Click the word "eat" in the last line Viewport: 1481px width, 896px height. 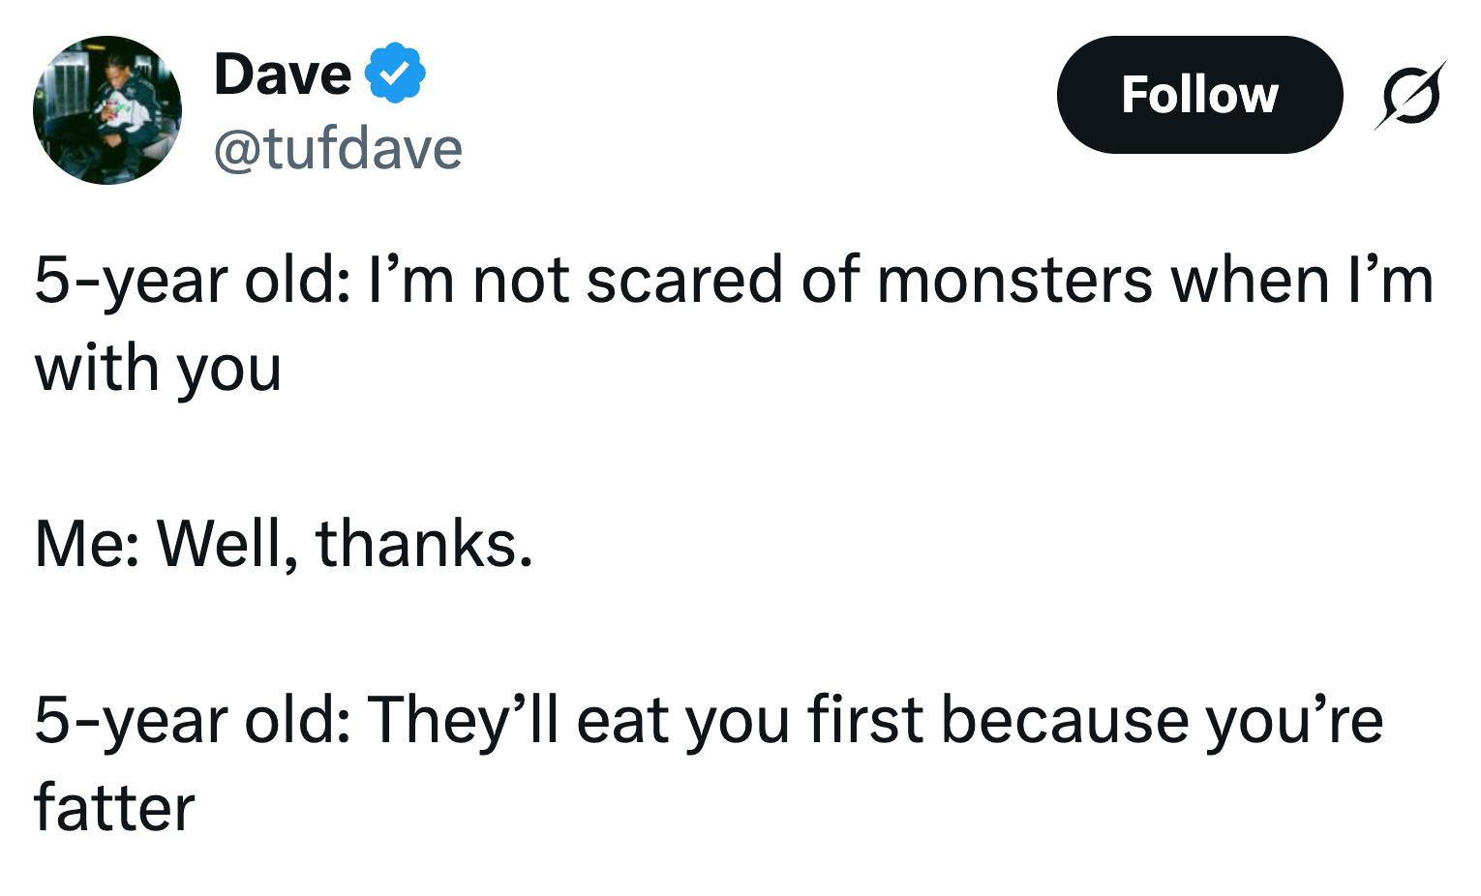point(622,720)
